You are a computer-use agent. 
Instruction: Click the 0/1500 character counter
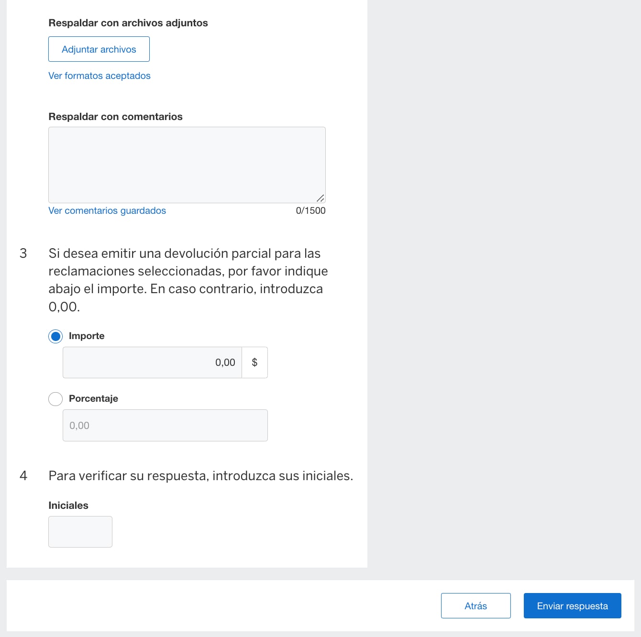[x=310, y=210]
